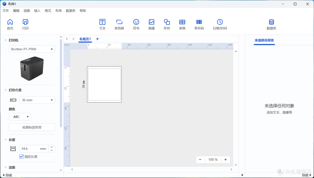Click the mm ruler unit label
The width and height of the screenshot is (314, 178).
coord(67,45)
